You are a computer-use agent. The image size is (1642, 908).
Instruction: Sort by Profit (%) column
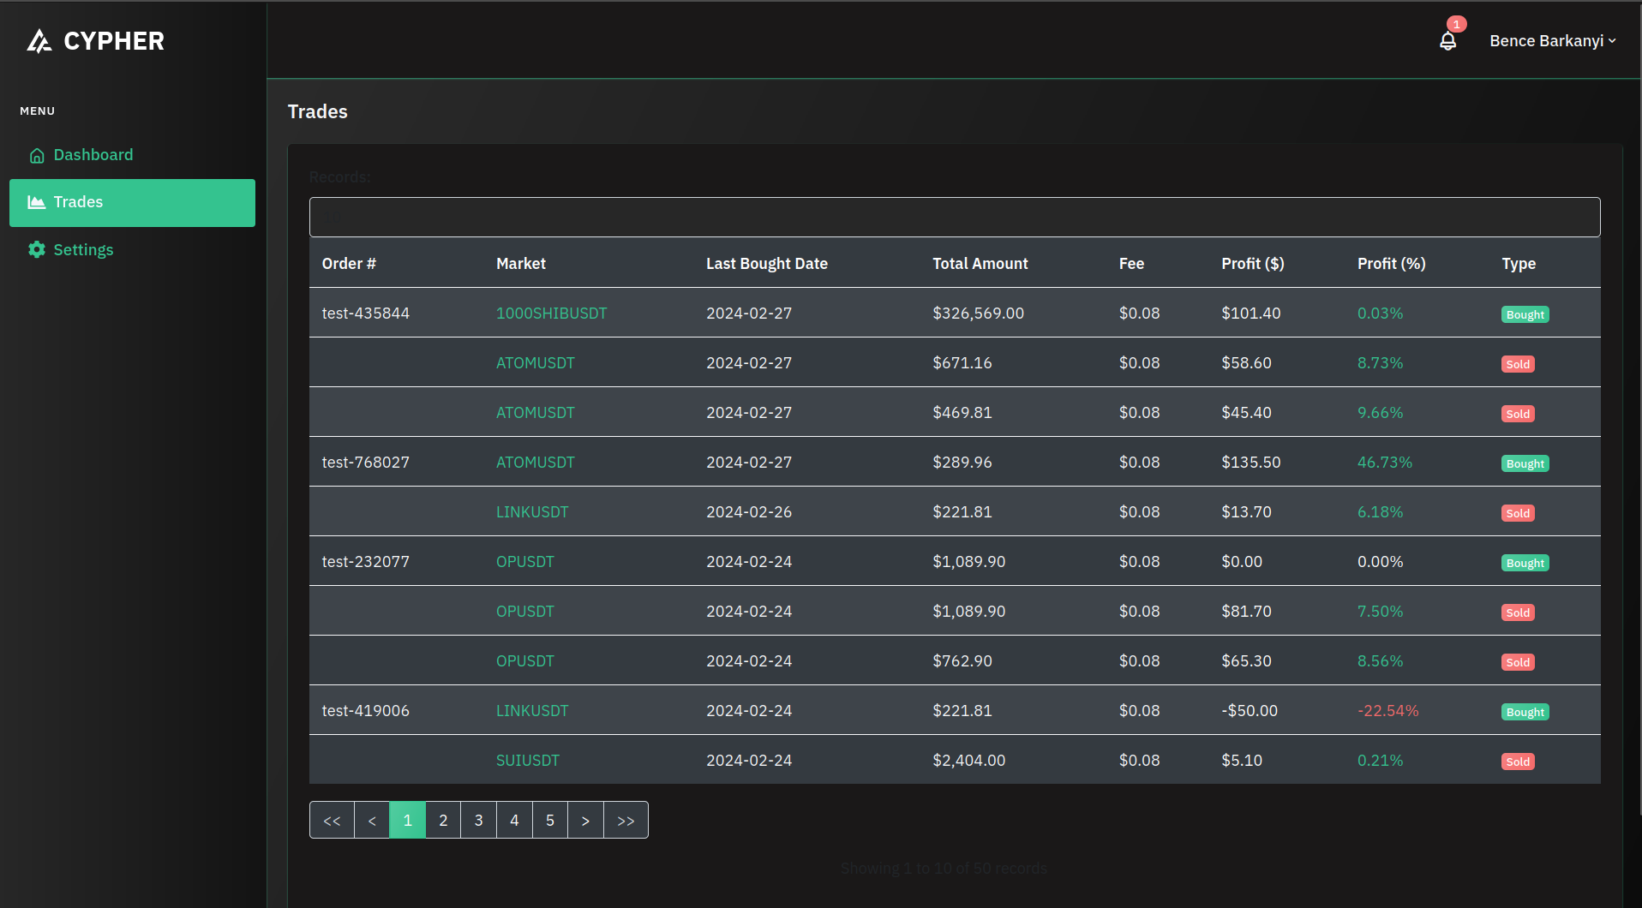coord(1391,264)
